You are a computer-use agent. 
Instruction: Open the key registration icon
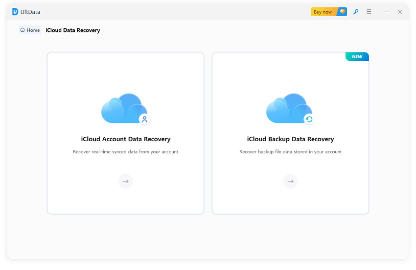(356, 12)
